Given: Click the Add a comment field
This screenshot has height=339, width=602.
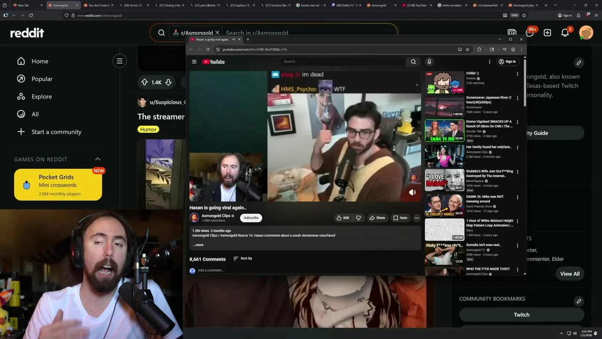Looking at the screenshot, I should coord(211,270).
